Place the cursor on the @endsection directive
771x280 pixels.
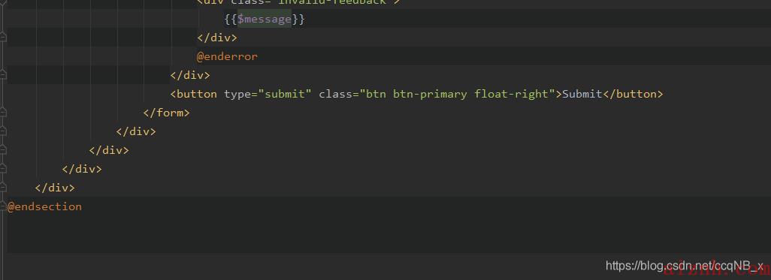click(45, 206)
